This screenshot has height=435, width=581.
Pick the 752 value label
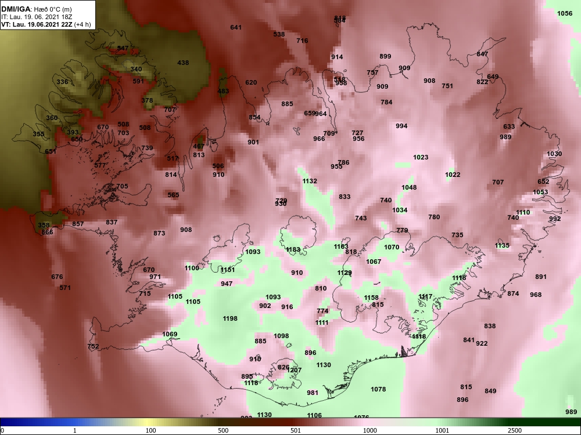pyautogui.click(x=93, y=347)
